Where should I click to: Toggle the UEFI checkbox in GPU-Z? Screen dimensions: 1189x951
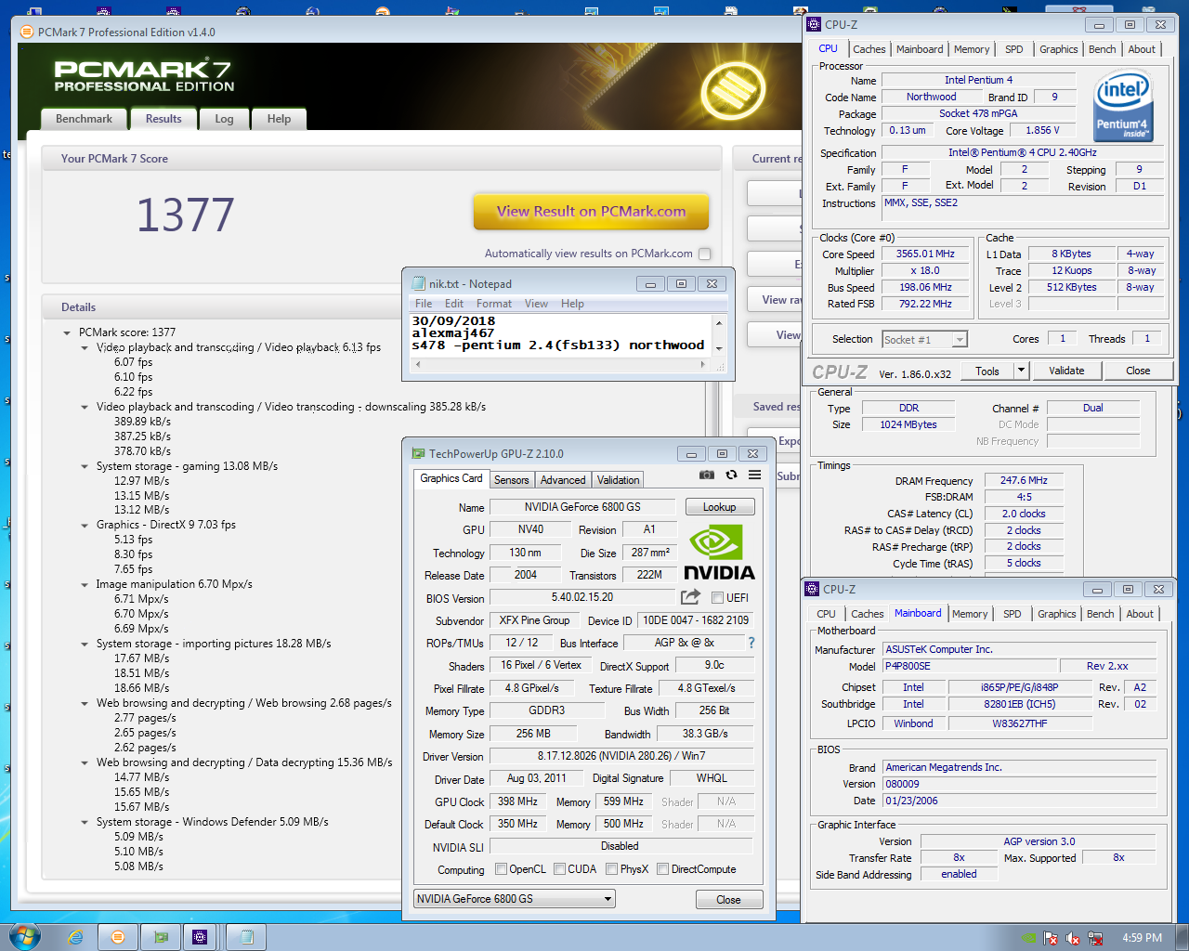717,598
